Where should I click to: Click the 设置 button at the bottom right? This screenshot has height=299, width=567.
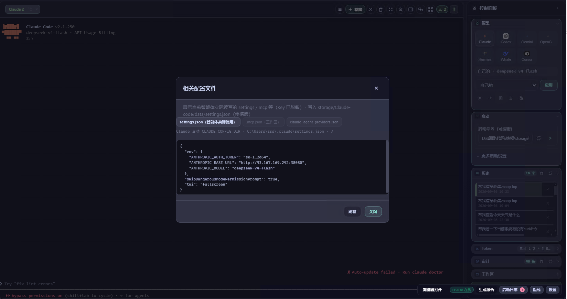pos(553,290)
